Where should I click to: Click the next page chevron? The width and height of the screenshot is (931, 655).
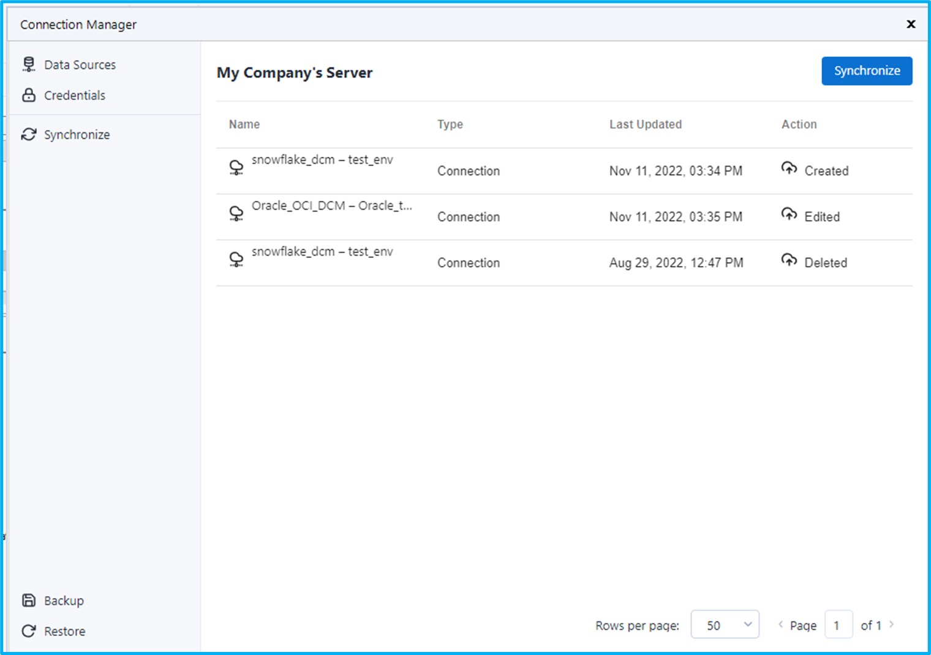point(892,624)
